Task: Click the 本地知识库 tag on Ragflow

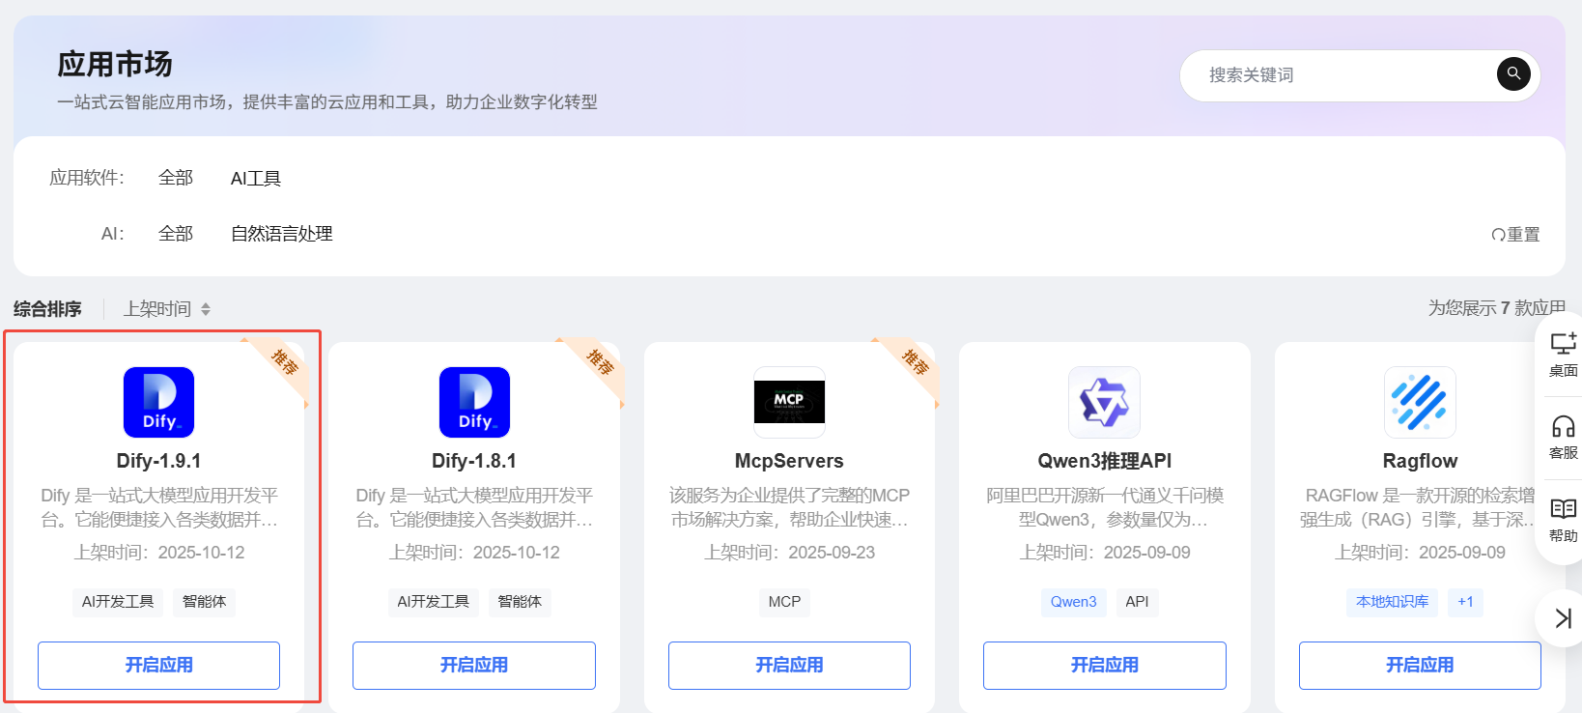Action: coord(1393,602)
